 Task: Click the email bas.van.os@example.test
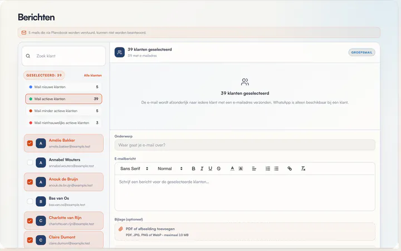pos(67,205)
